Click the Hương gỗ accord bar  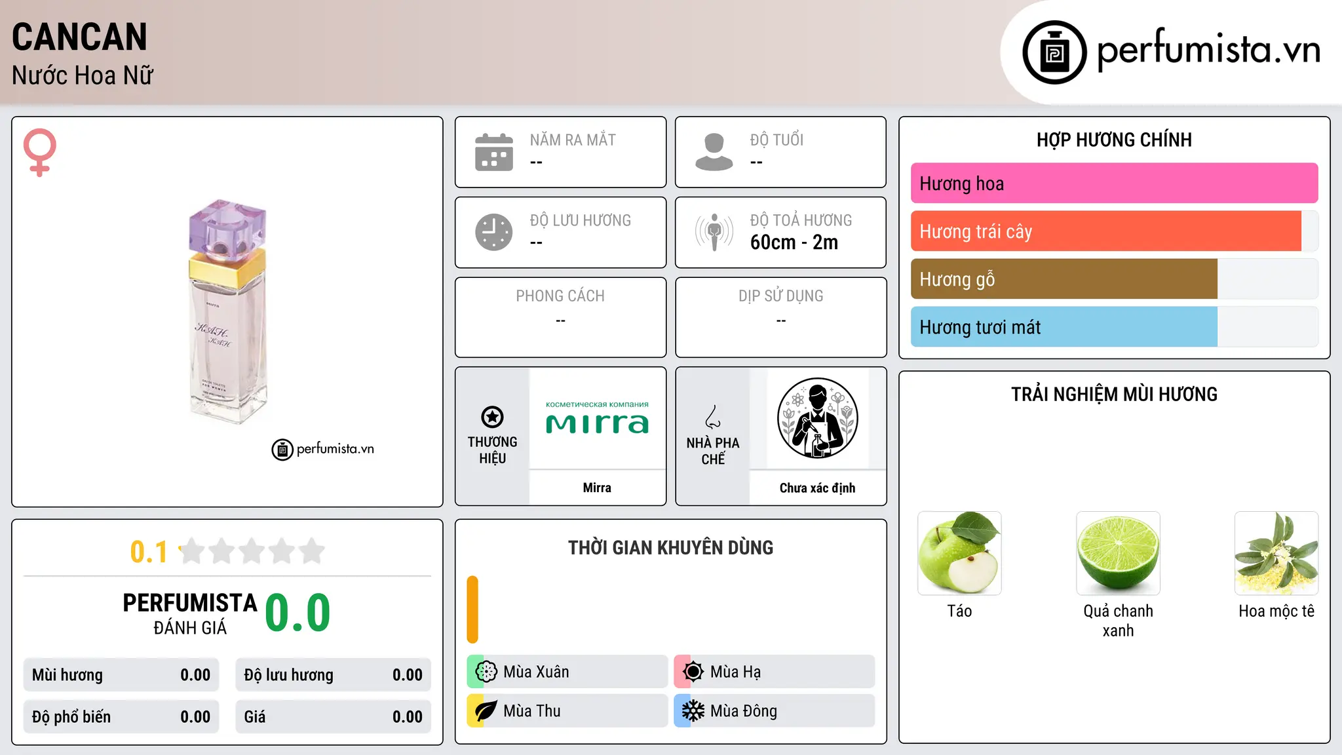click(1114, 279)
